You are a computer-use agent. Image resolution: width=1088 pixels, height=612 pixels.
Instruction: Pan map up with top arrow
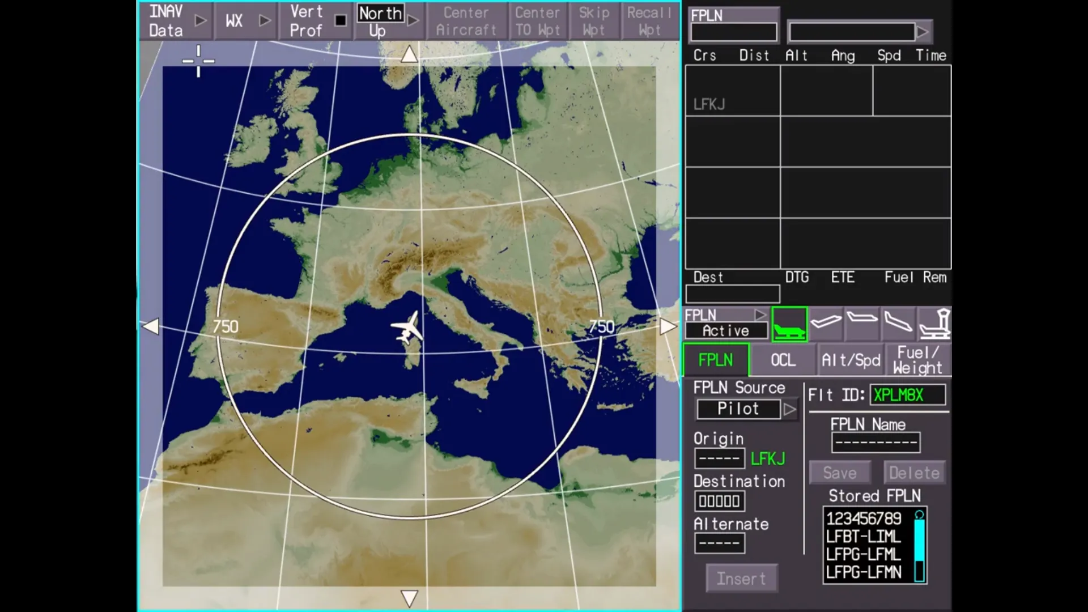pos(409,54)
